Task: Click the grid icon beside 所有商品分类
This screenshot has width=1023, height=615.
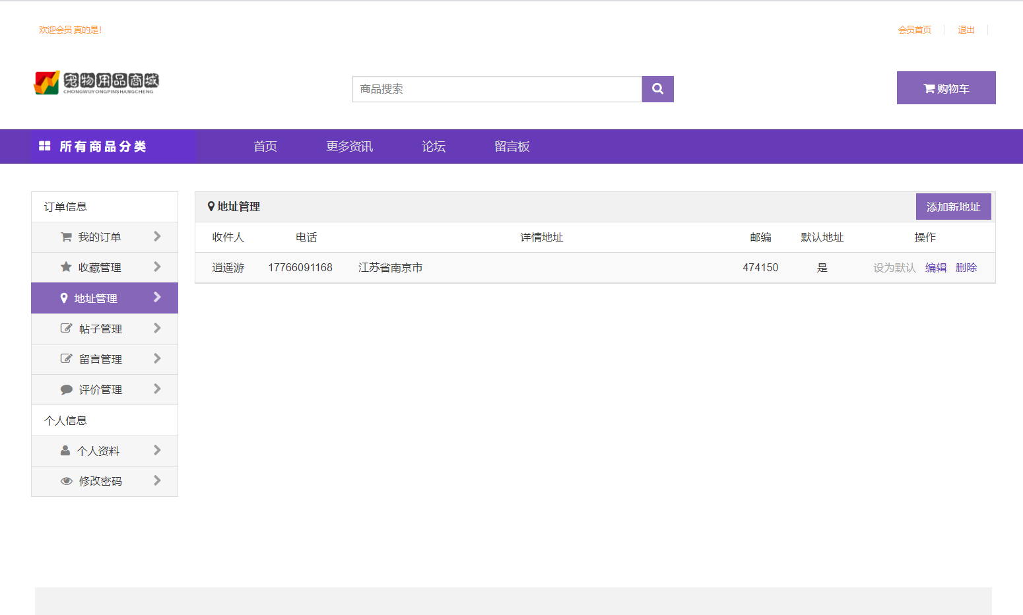Action: tap(45, 146)
